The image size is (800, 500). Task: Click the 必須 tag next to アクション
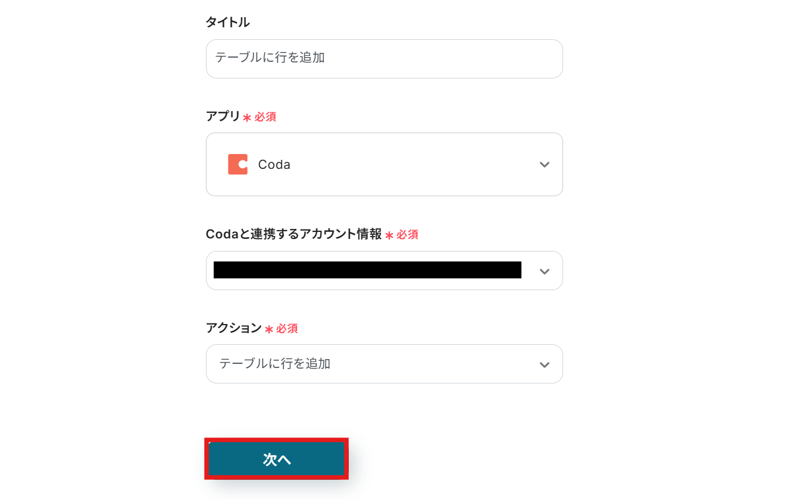point(287,329)
